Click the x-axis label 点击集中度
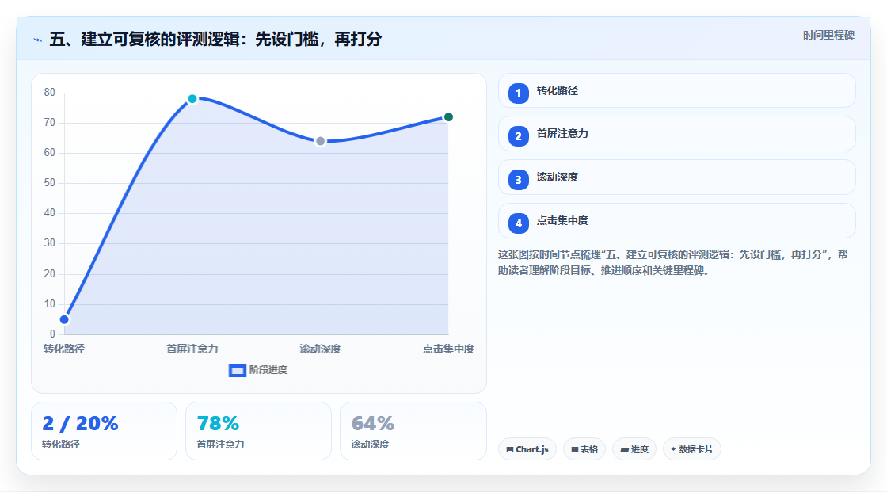This screenshot has width=887, height=492. tap(448, 349)
